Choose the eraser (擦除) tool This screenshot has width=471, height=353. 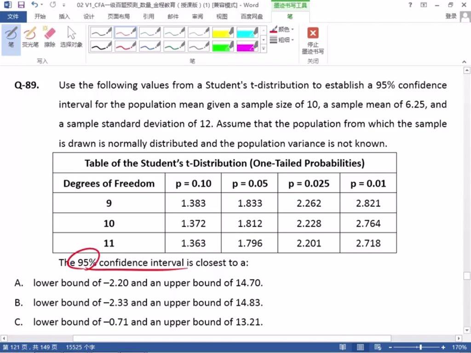[x=49, y=37]
